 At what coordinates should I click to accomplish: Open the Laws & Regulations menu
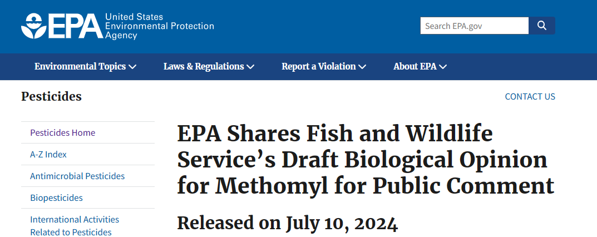pyautogui.click(x=204, y=67)
